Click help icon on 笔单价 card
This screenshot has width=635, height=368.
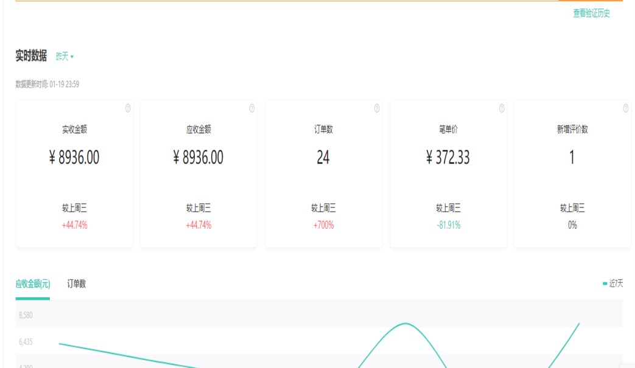502,108
